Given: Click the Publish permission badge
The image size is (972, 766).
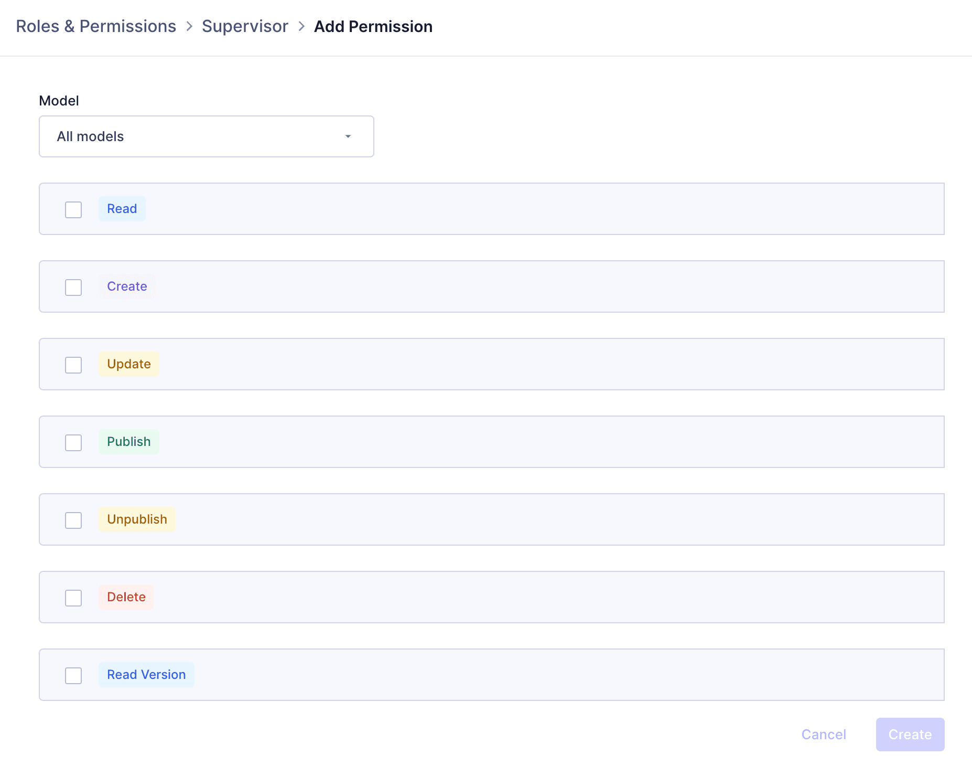Looking at the screenshot, I should click(x=128, y=442).
